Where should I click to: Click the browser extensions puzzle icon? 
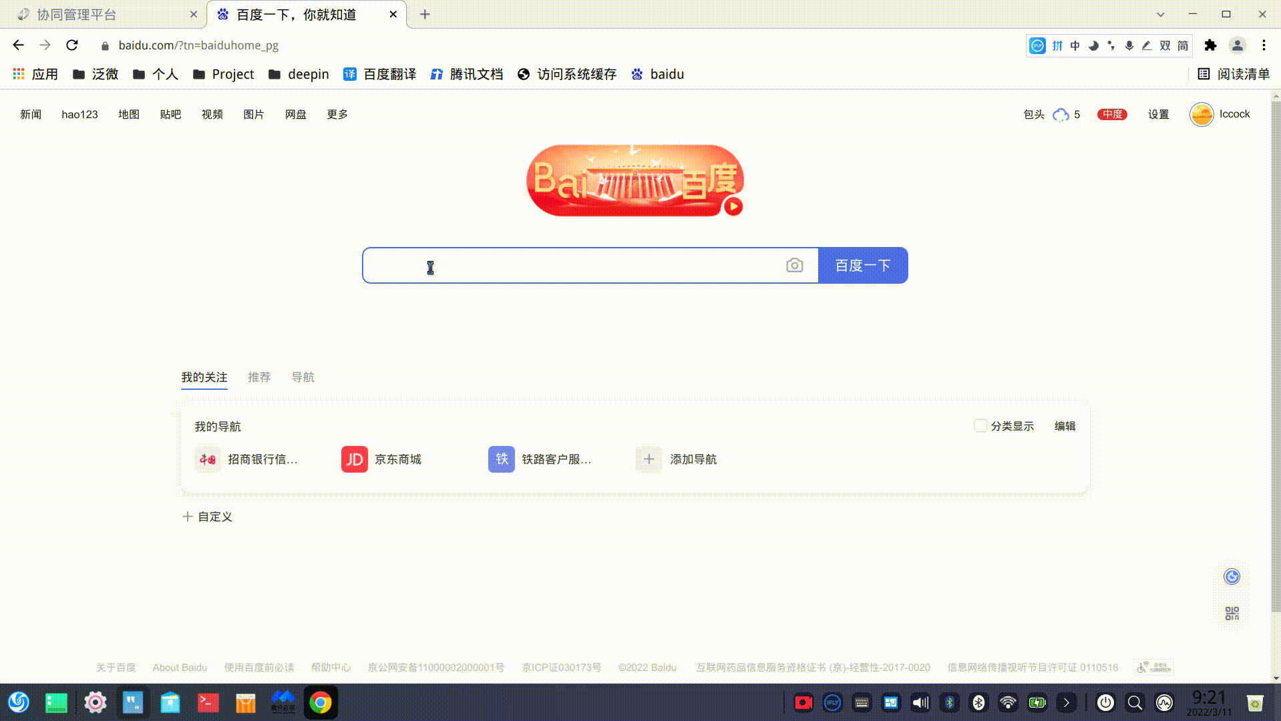(1211, 45)
